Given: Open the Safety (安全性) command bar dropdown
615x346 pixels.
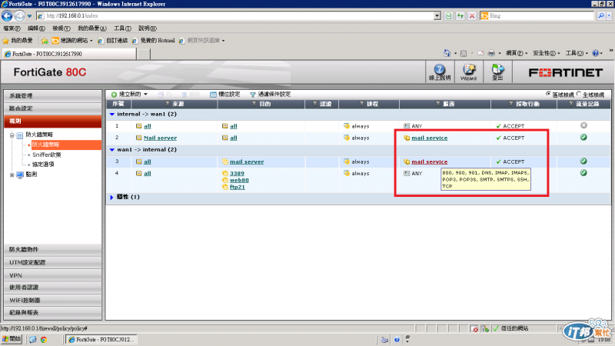Looking at the screenshot, I should click(546, 53).
